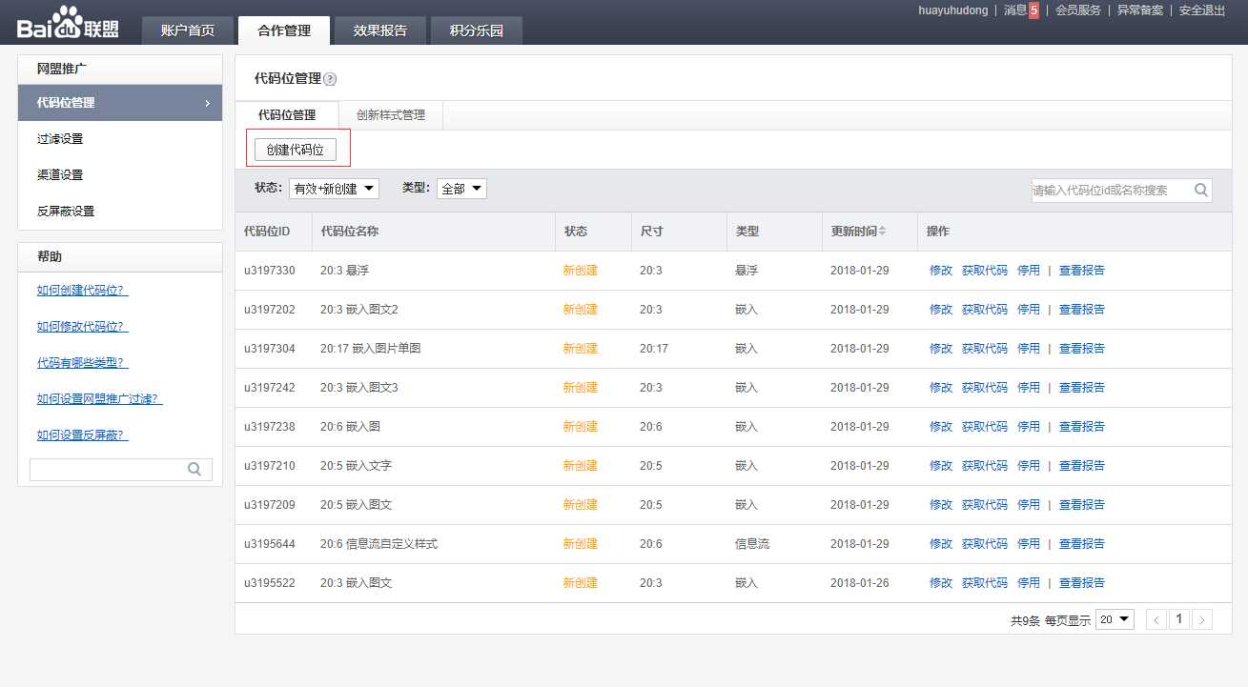Click 查看报告 for u3197304 row
1248x687 pixels.
[1082, 349]
